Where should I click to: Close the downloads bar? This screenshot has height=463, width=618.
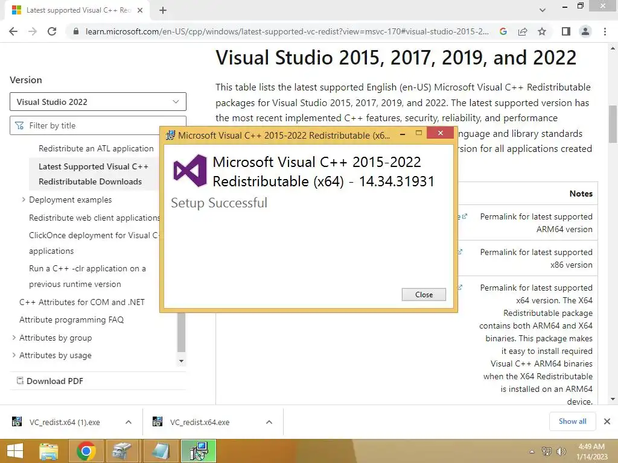tap(607, 421)
